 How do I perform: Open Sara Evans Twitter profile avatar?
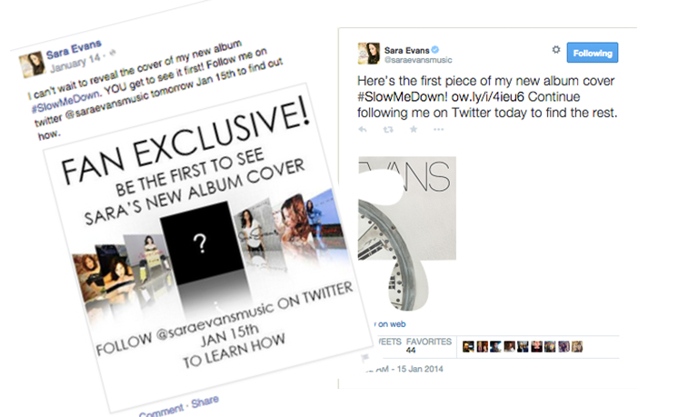(369, 54)
